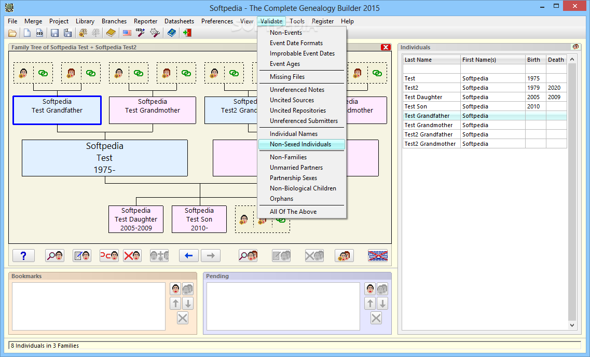590x357 pixels.
Task: Click the blue back arrow button
Action: 188,256
